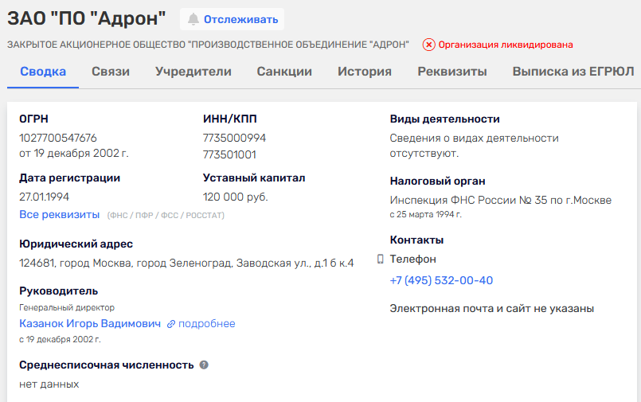This screenshot has width=641, height=402.
Task: Click the link chain icon before подробнее
Action: click(171, 324)
